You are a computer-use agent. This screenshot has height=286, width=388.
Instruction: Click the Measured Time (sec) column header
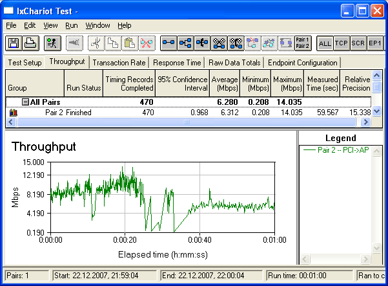(x=322, y=83)
